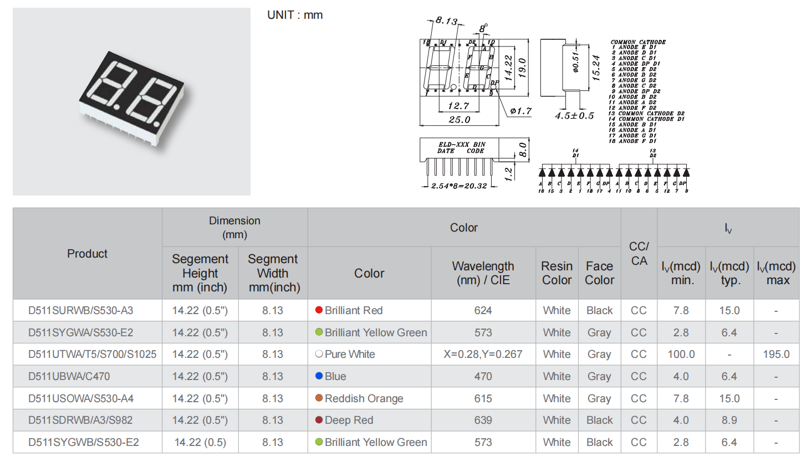This screenshot has height=467, width=812.
Task: Select product name D511UTWA/T5/S700/S1025
Action: click(x=93, y=354)
